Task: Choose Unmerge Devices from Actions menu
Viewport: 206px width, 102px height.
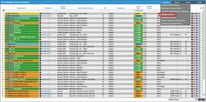Action: 169,18
